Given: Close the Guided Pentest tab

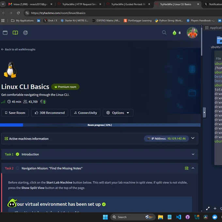Looking at the screenshot, I should tap(149, 4).
